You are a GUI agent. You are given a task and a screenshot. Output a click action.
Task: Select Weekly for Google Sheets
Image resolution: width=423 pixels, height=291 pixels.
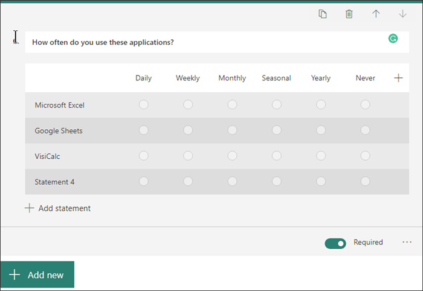click(x=188, y=130)
